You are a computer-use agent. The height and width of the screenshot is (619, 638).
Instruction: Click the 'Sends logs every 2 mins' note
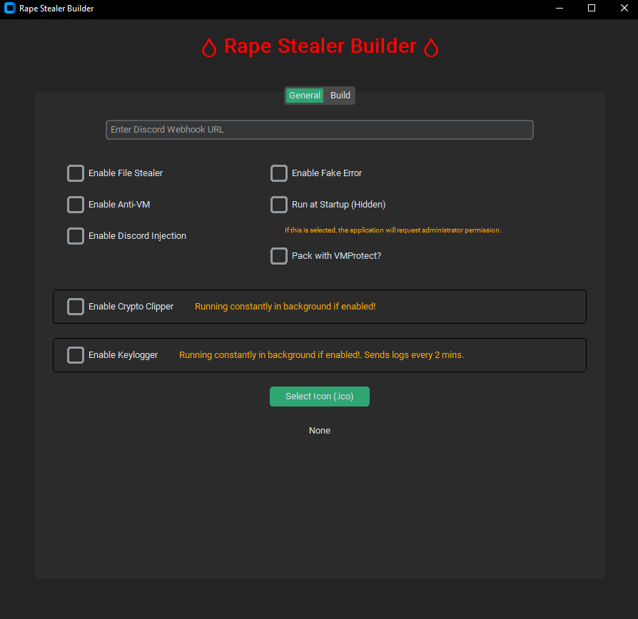tap(414, 355)
